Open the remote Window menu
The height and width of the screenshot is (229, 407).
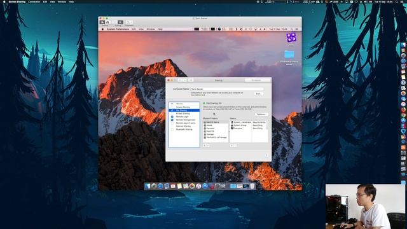click(151, 29)
